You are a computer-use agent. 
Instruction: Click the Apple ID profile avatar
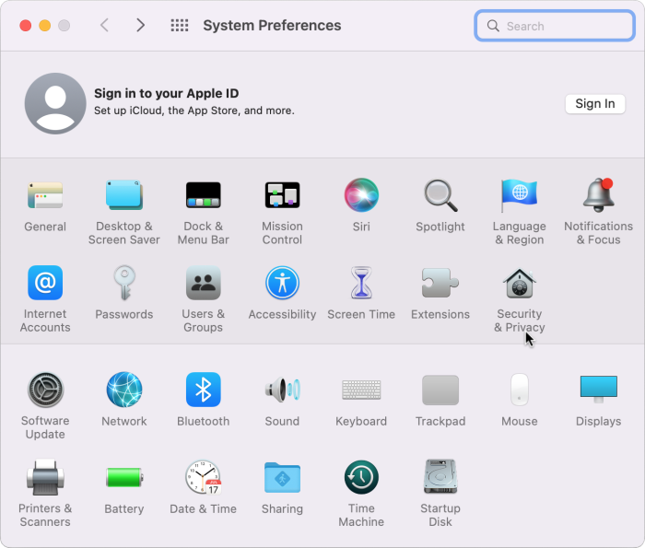click(55, 103)
